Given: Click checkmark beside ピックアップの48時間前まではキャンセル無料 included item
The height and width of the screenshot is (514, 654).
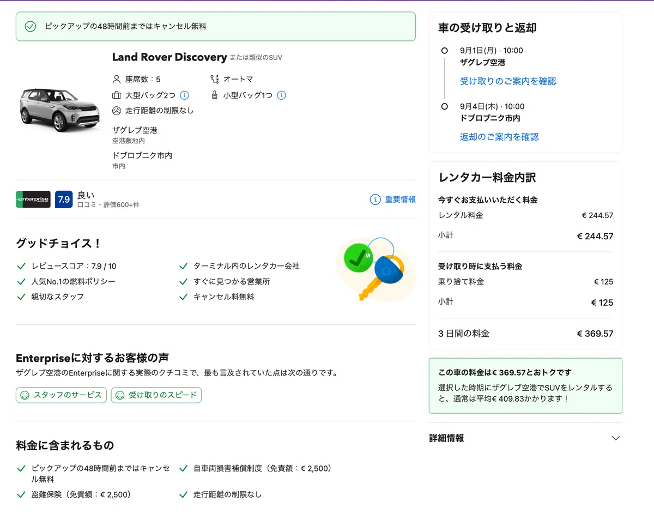Looking at the screenshot, I should click(21, 469).
